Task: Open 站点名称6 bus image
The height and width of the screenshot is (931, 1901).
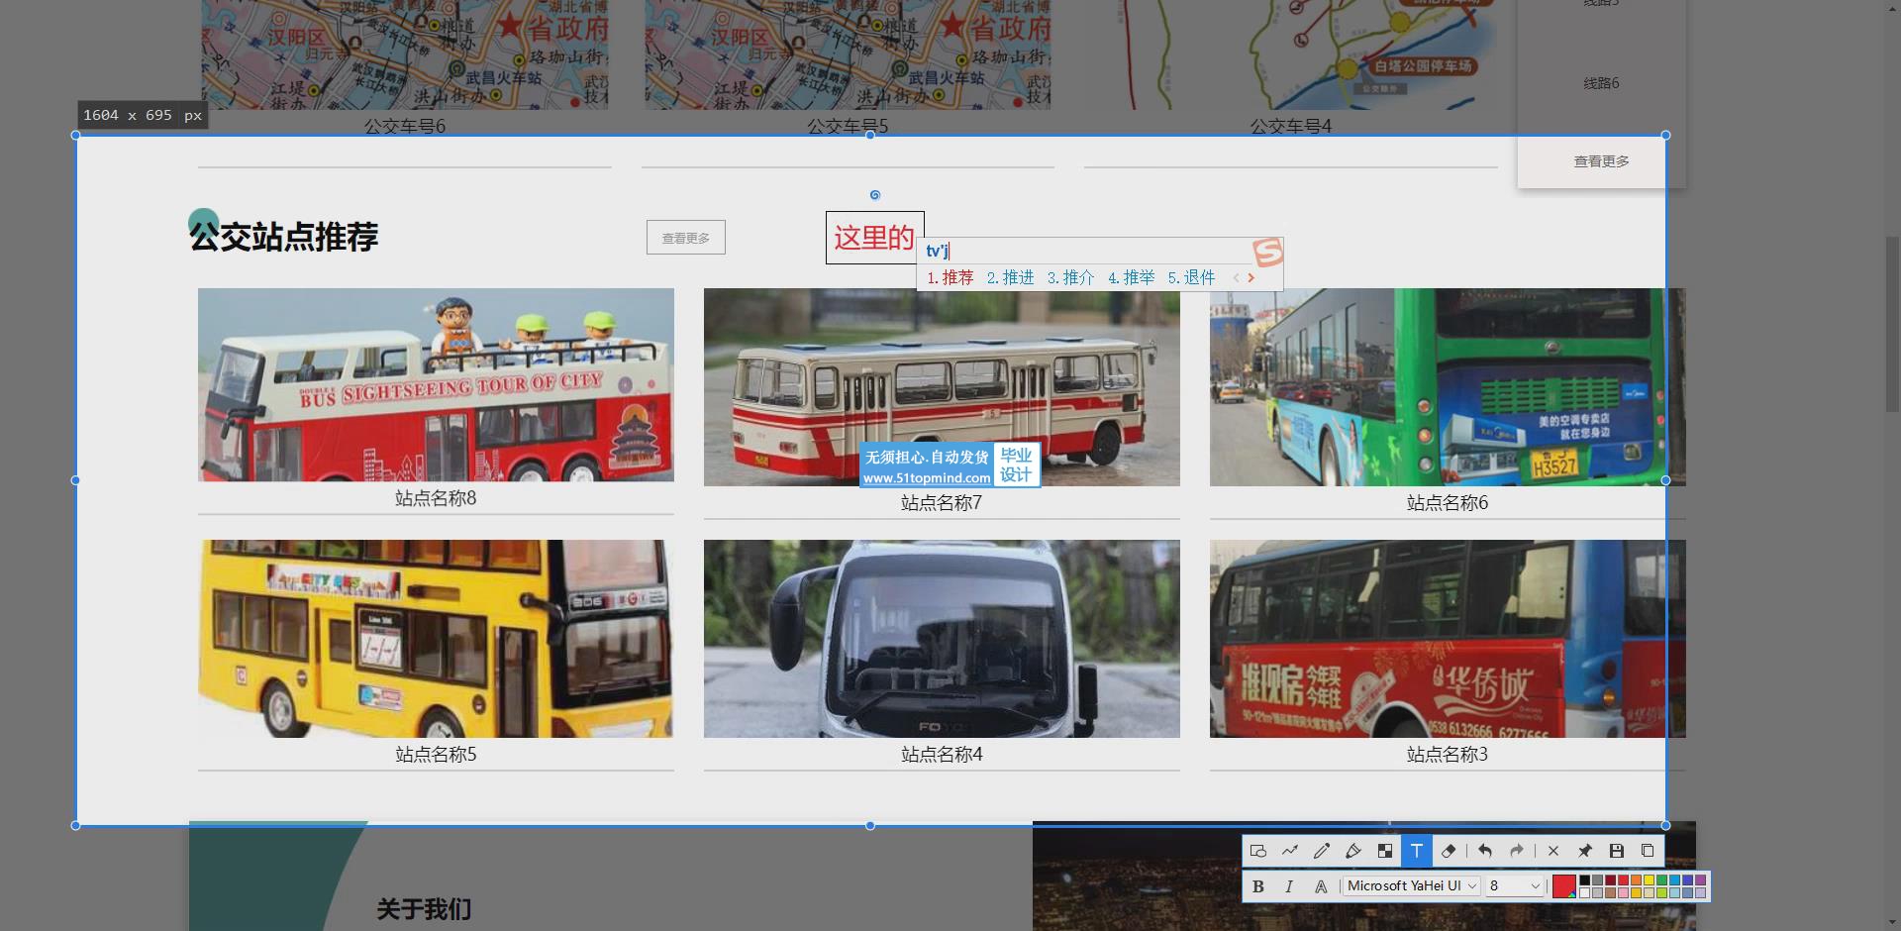Action: pyautogui.click(x=1448, y=387)
